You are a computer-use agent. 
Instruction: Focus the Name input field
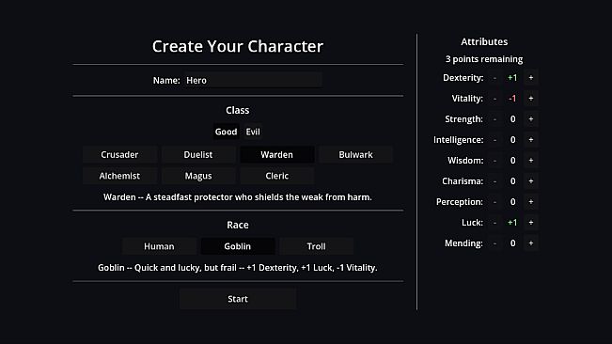pos(252,80)
